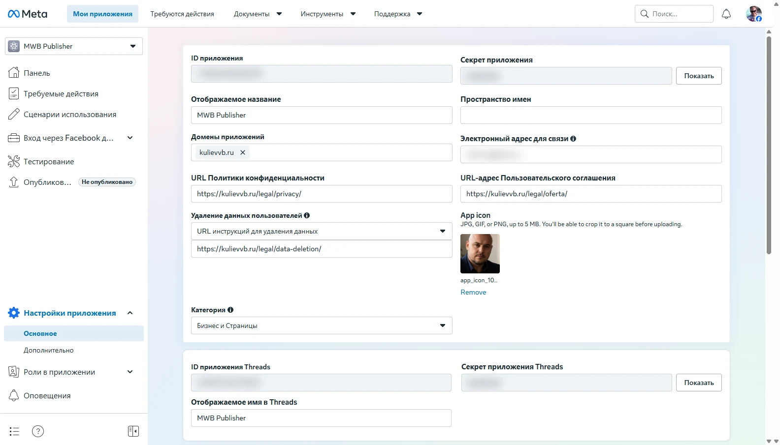Viewport: 780px width, 445px height.
Task: Open Оповещения in the sidebar
Action: click(x=47, y=395)
